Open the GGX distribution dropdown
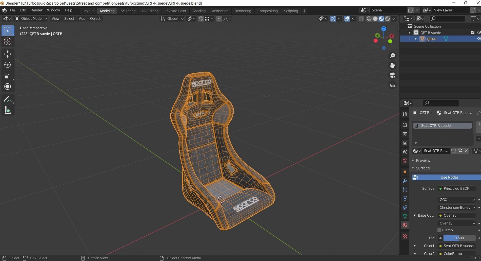Viewport: 481px width, 261px height. 456,200
